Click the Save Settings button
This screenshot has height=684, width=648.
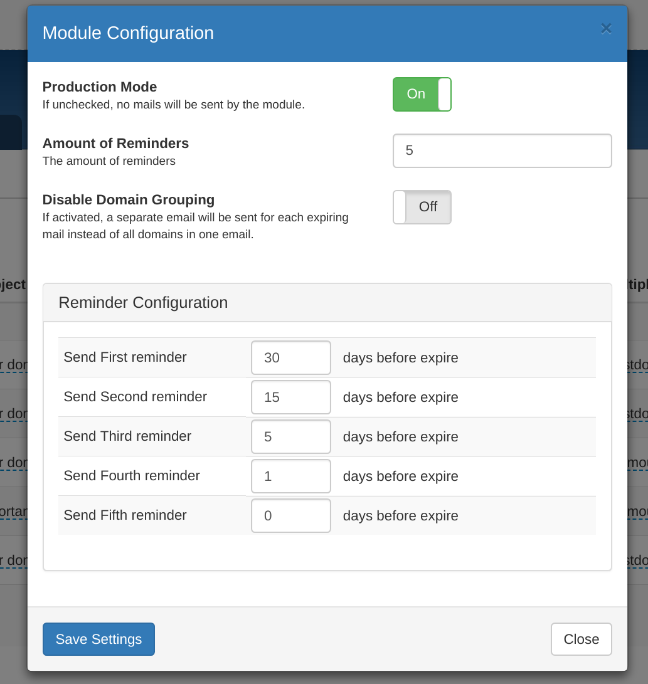[98, 639]
